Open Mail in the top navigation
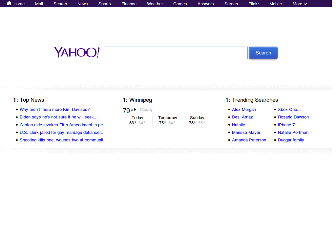Viewport: 336px width, 252px height. pos(39,4)
